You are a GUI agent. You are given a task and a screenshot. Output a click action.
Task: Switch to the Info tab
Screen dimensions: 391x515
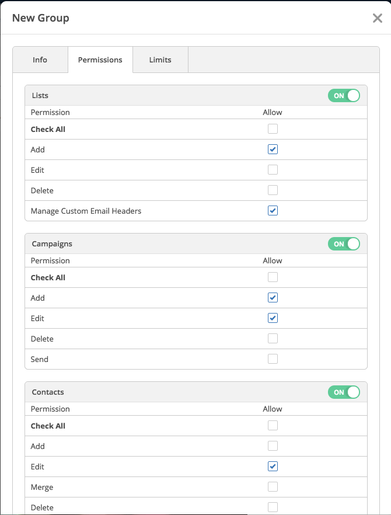(40, 60)
